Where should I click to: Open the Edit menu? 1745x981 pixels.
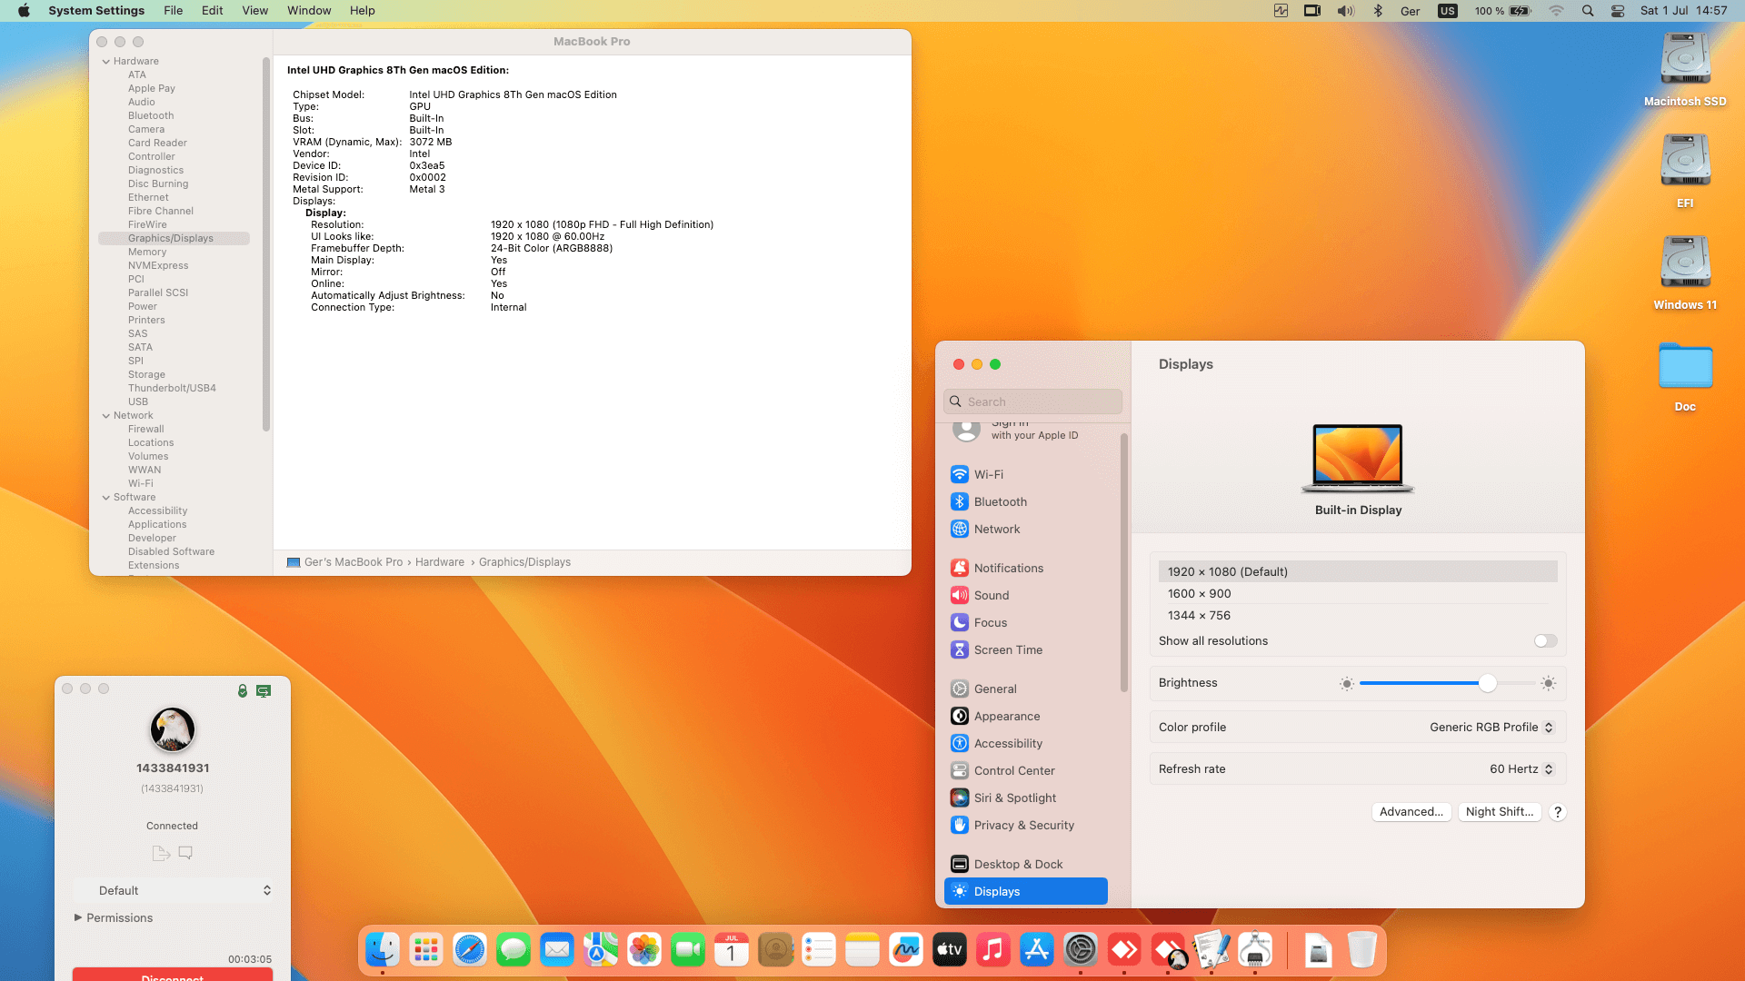[212, 11]
